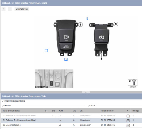Expand the Bedingungsauswertung section
The height and width of the screenshot is (129, 142).
click(x=3, y=101)
